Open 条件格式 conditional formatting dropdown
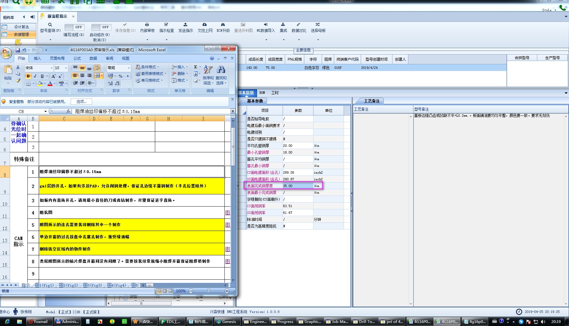 (x=148, y=67)
